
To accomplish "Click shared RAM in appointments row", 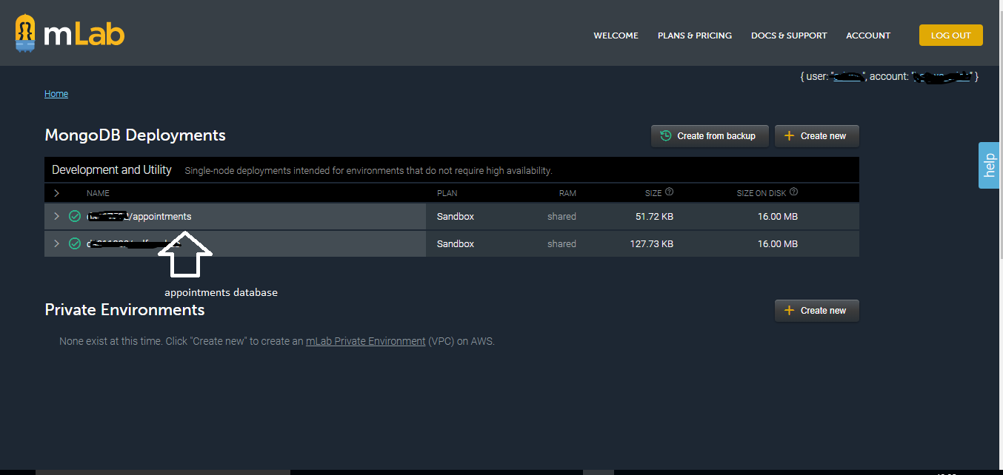I will 562,217.
